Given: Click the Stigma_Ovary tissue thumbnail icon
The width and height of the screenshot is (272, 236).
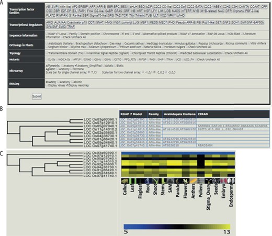Looking at the screenshot, I should (208, 181).
